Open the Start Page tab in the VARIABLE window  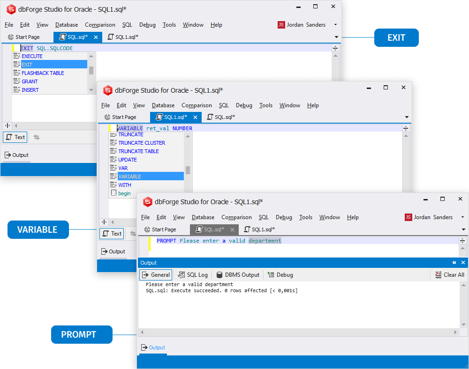120,118
